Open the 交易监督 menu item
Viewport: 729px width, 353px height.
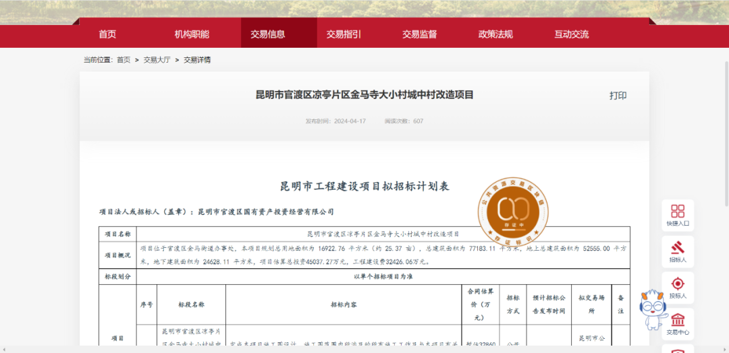pyautogui.click(x=420, y=34)
